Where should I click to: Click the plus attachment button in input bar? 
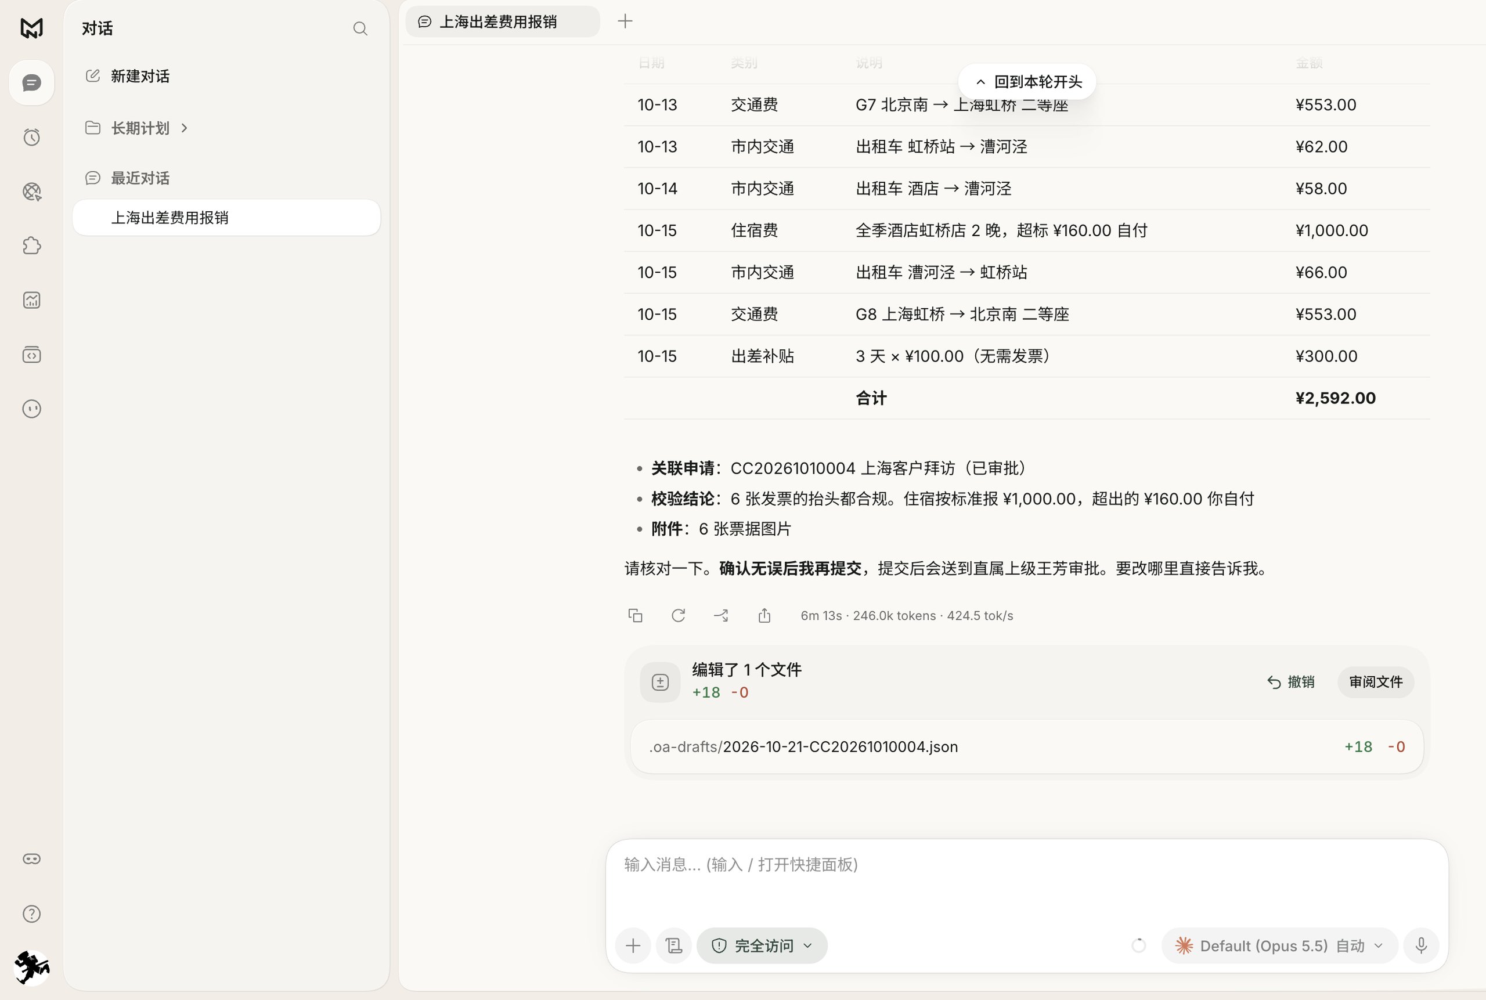pos(633,945)
